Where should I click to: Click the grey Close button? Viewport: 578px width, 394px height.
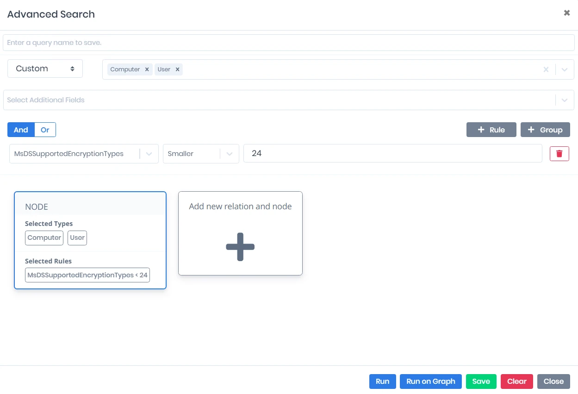tap(553, 381)
